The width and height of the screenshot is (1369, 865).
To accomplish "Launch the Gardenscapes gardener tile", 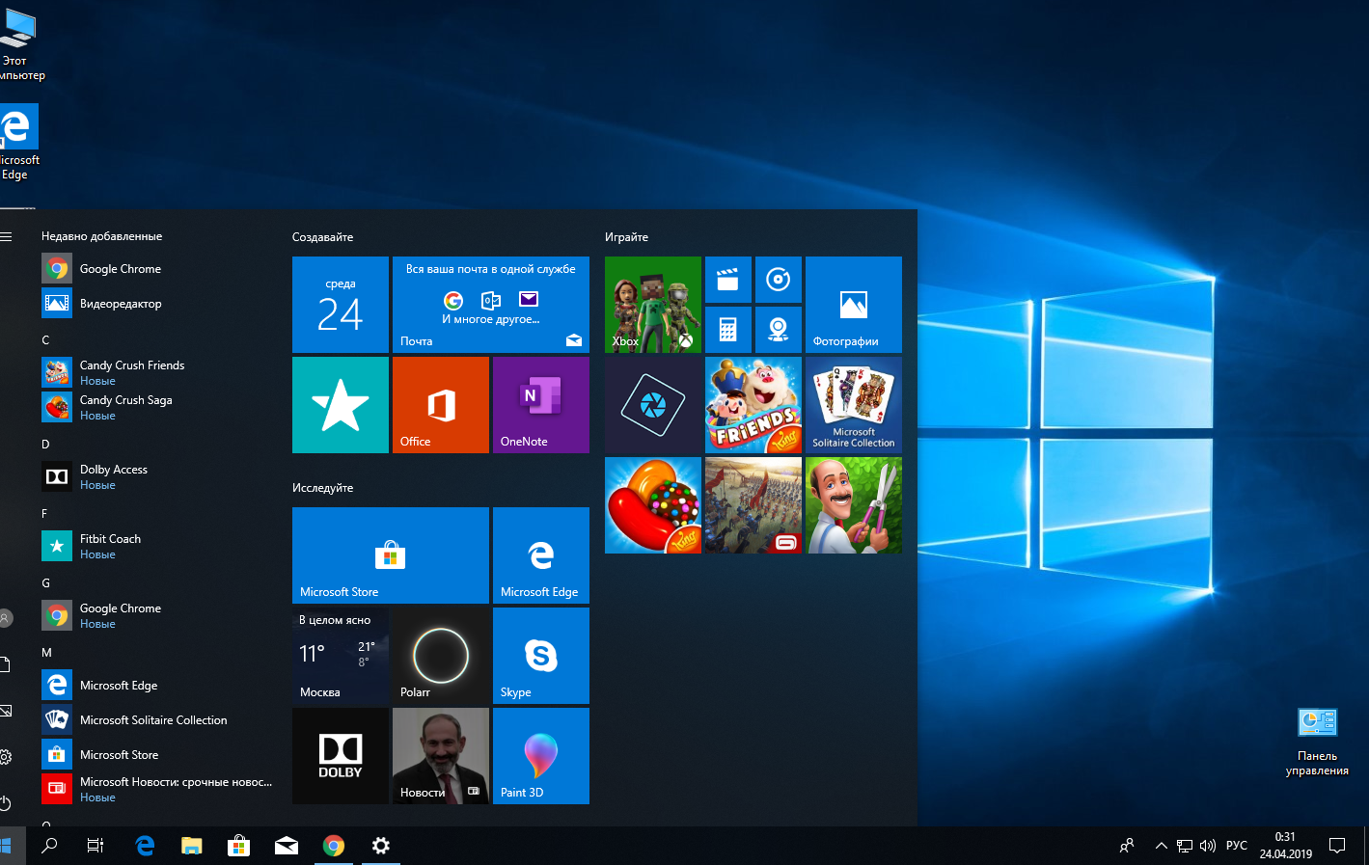I will (x=854, y=505).
